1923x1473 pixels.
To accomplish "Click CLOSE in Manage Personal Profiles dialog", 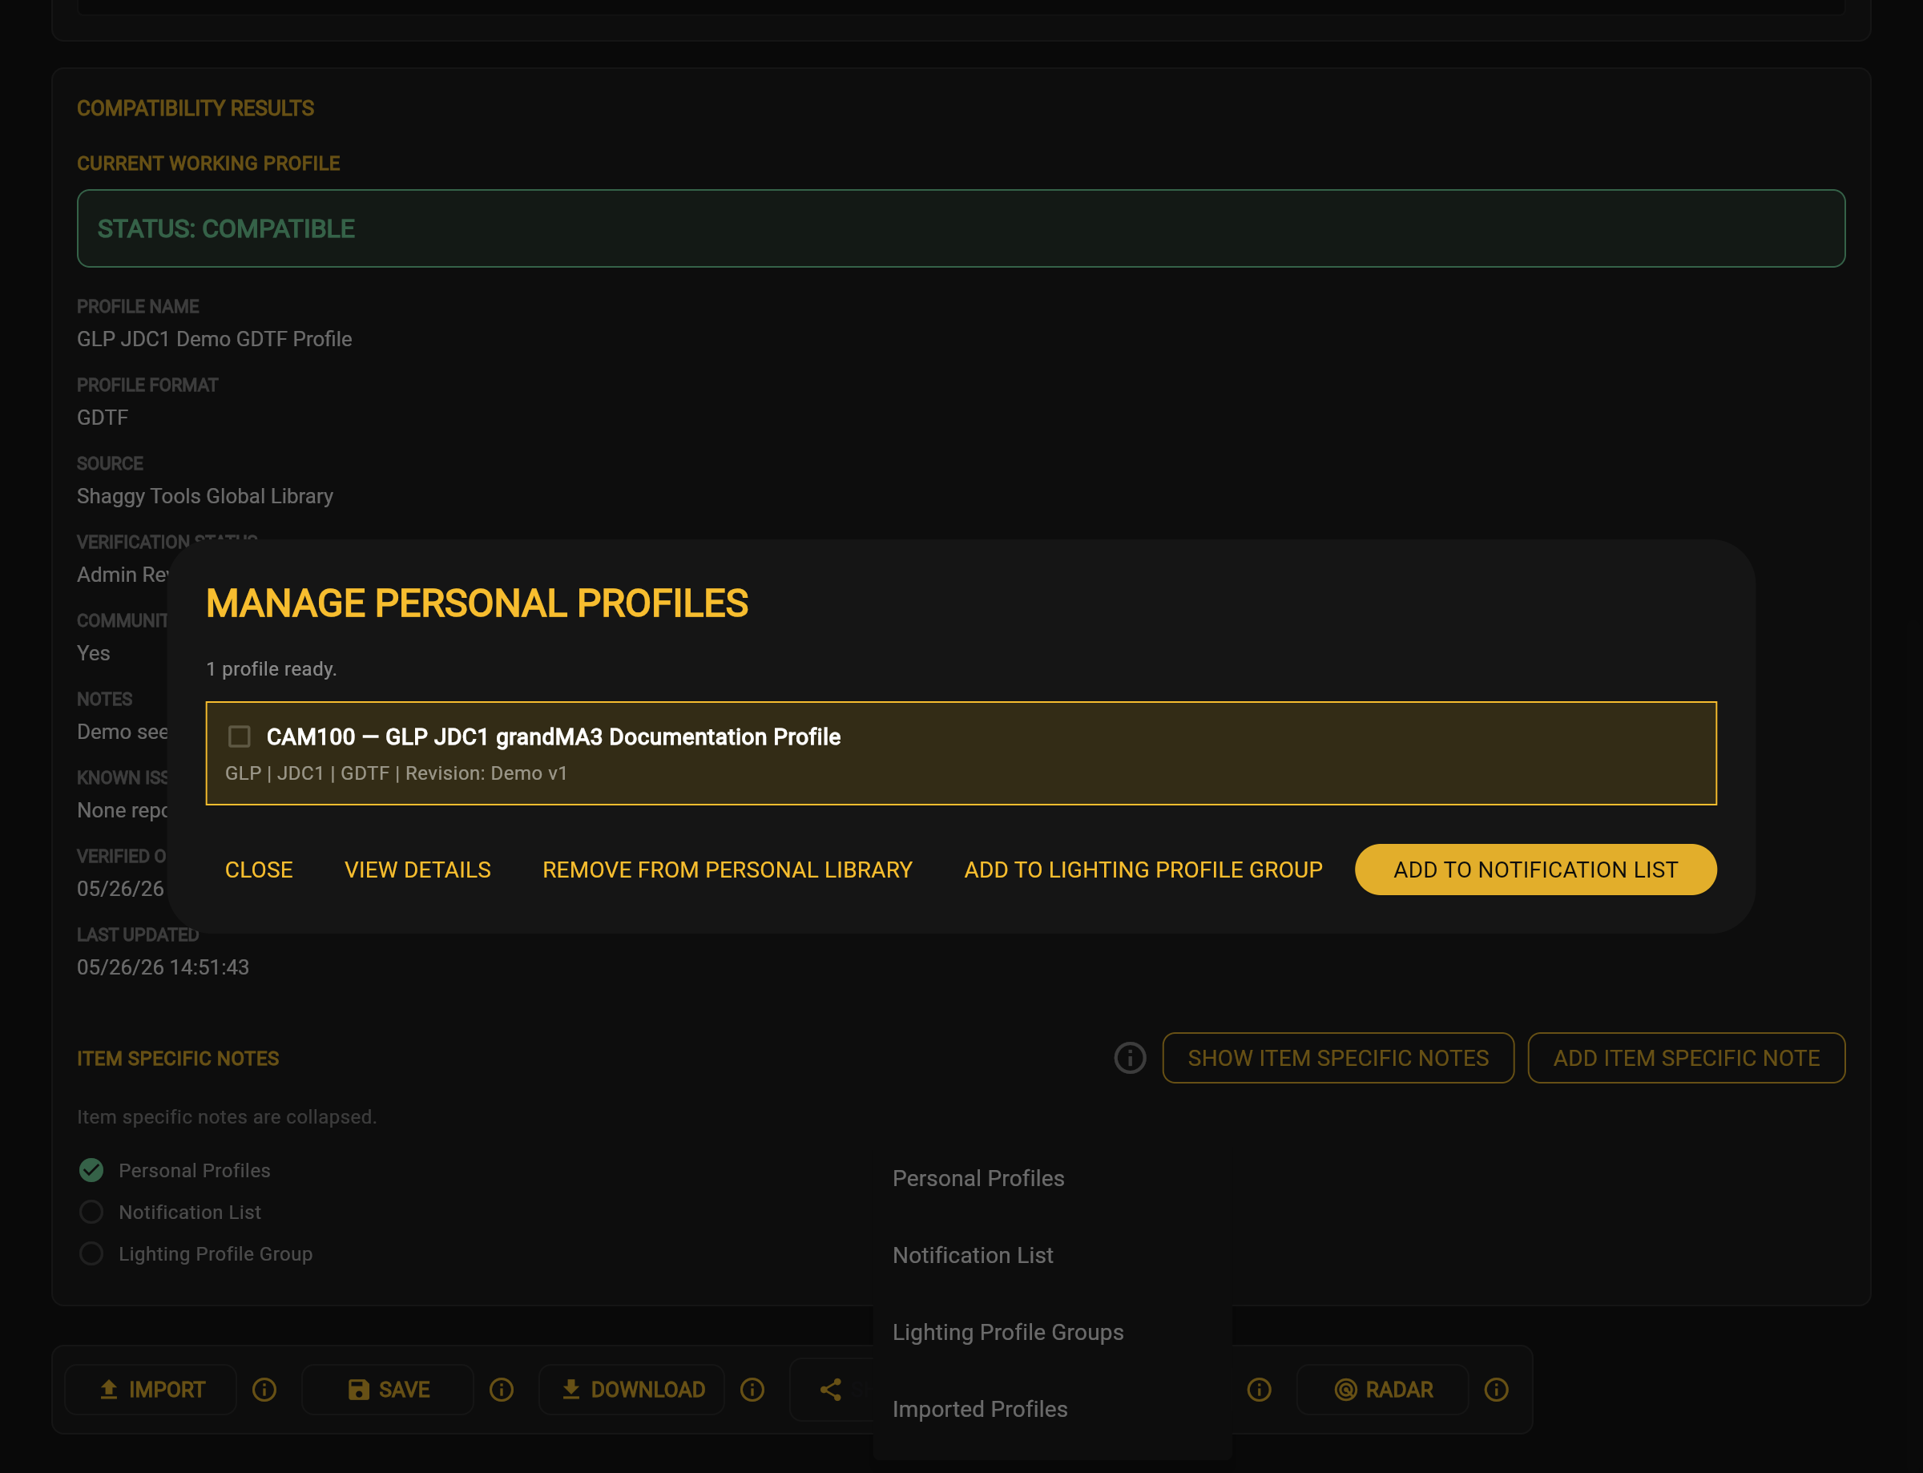I will pyautogui.click(x=259, y=870).
